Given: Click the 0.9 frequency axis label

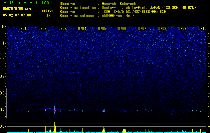Looking at the screenshot, I should tap(2, 76).
